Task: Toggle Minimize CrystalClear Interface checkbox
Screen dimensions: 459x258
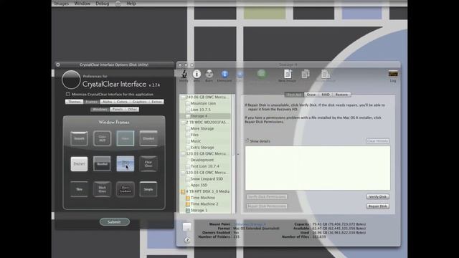Action: click(68, 94)
